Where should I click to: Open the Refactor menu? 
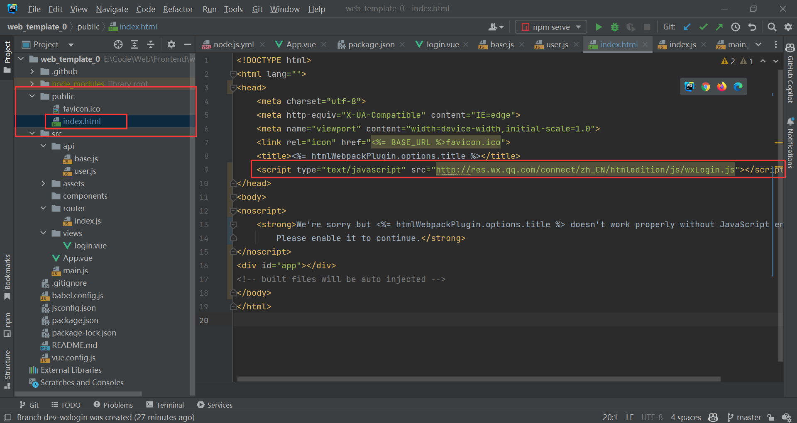coord(178,9)
